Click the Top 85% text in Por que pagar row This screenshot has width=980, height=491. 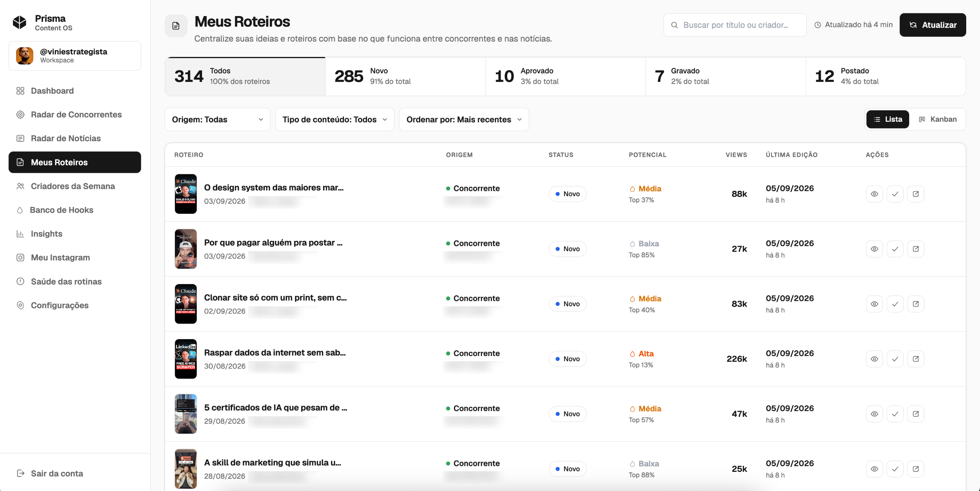coord(642,255)
